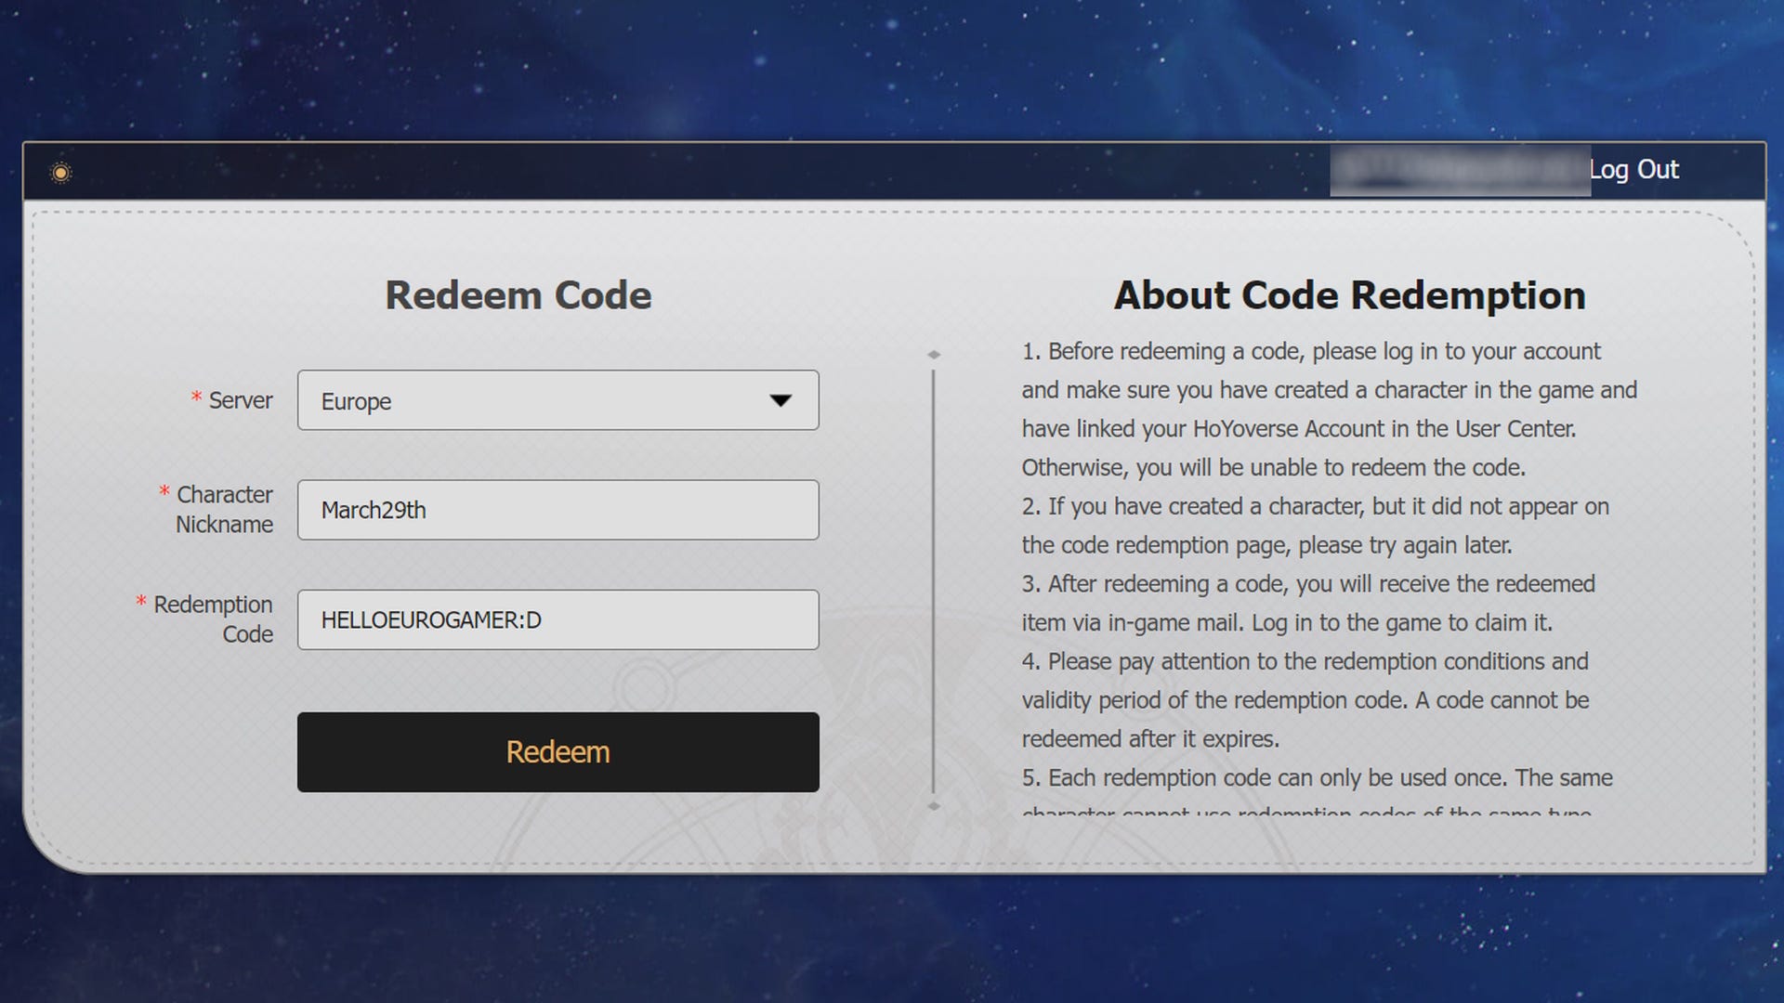Open the Server dropdown showing Europe

(557, 400)
